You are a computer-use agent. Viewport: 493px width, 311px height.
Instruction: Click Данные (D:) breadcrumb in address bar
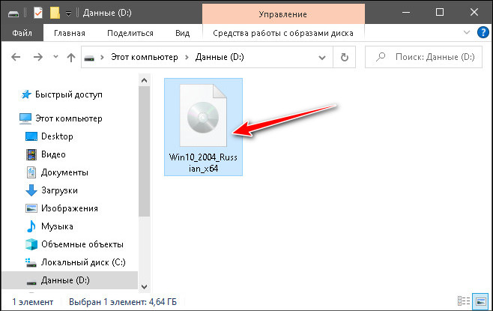pos(220,57)
